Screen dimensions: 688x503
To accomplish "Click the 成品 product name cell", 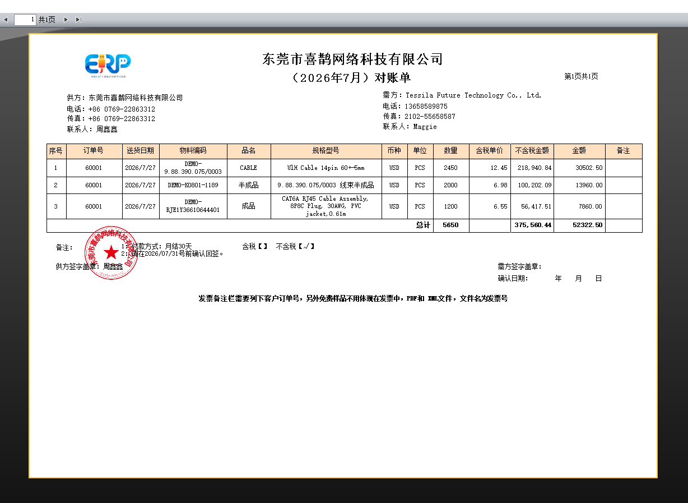I will pyautogui.click(x=249, y=206).
